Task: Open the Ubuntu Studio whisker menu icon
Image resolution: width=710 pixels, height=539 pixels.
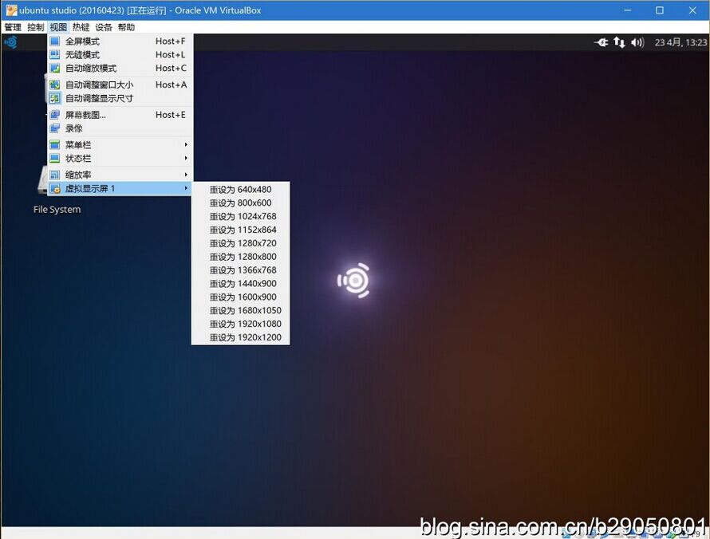Action: 11,42
